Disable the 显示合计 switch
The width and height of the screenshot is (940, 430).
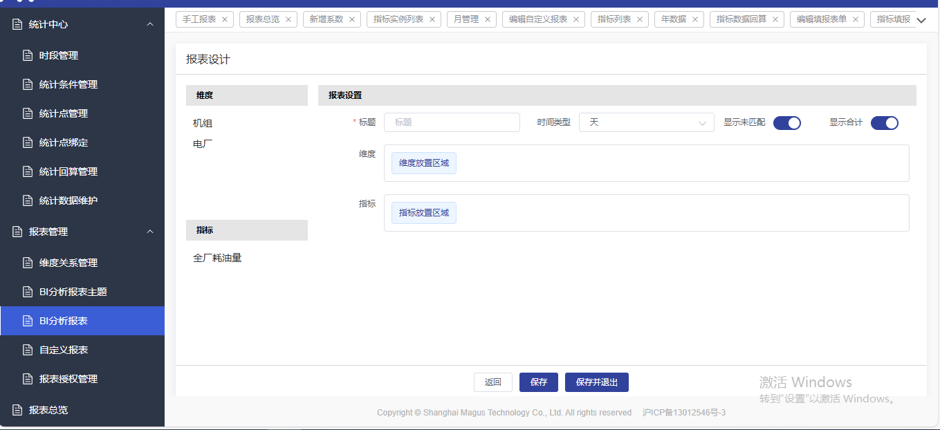coord(884,123)
